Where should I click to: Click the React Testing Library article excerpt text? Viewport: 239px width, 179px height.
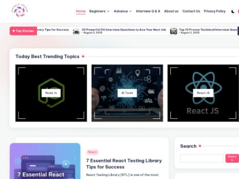tap(122, 175)
